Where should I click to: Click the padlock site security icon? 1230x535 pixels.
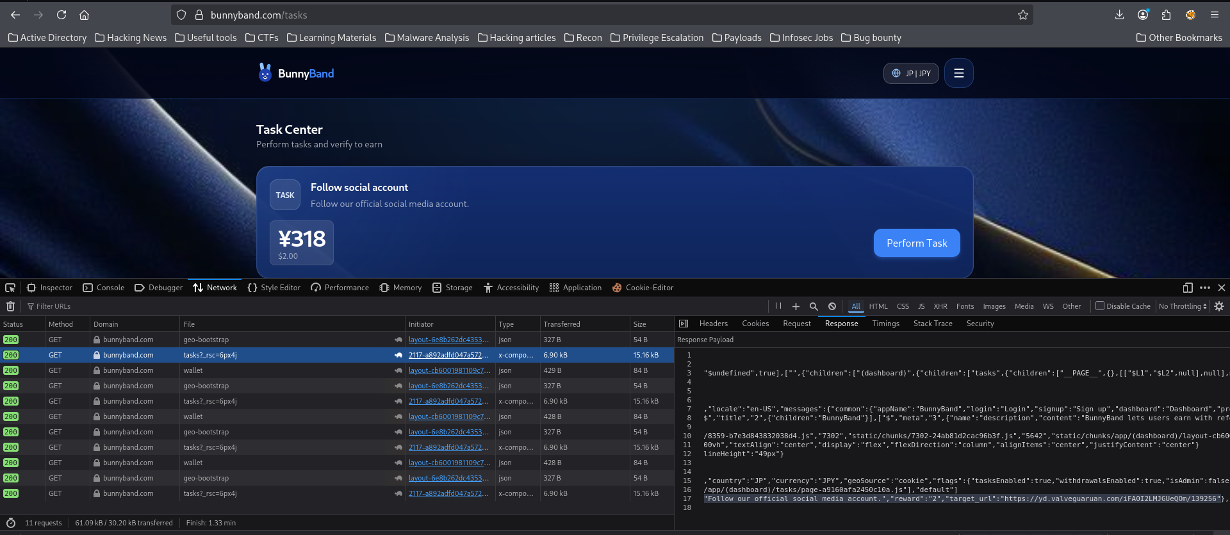[x=199, y=15]
